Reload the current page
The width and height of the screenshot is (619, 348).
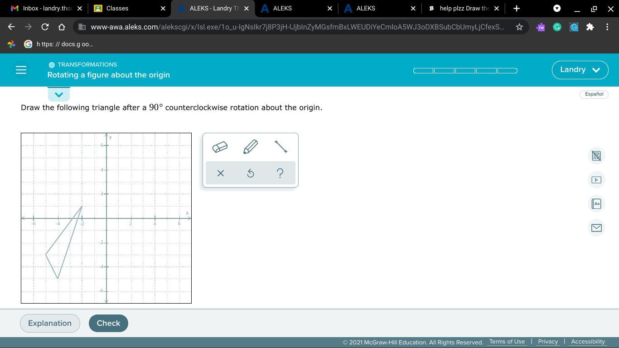[45, 27]
